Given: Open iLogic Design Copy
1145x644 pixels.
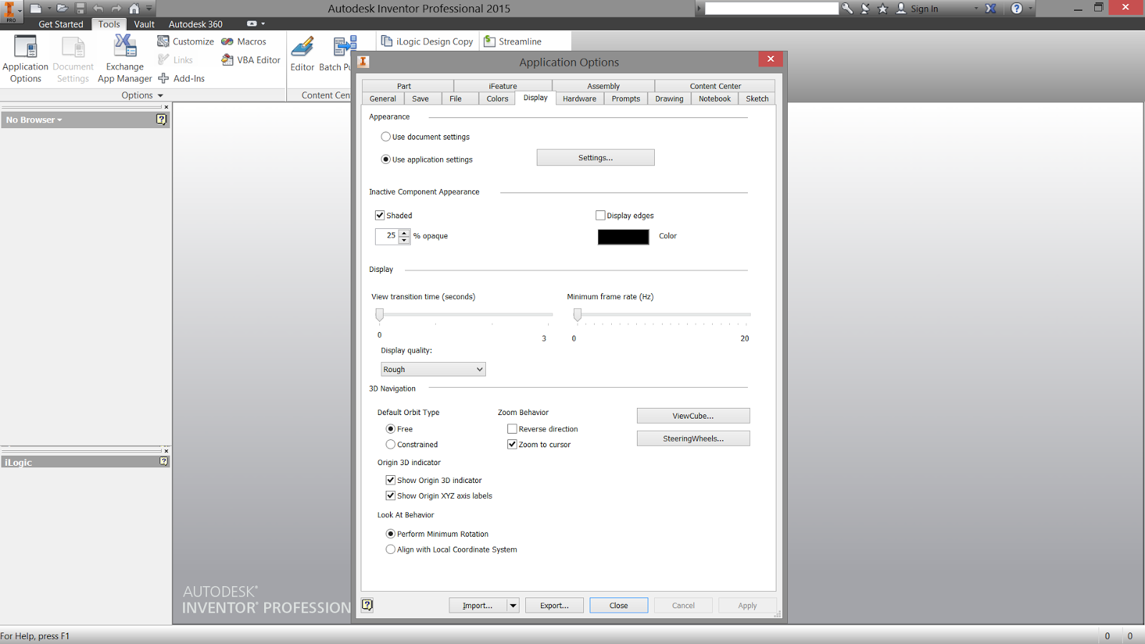Looking at the screenshot, I should click(x=427, y=41).
